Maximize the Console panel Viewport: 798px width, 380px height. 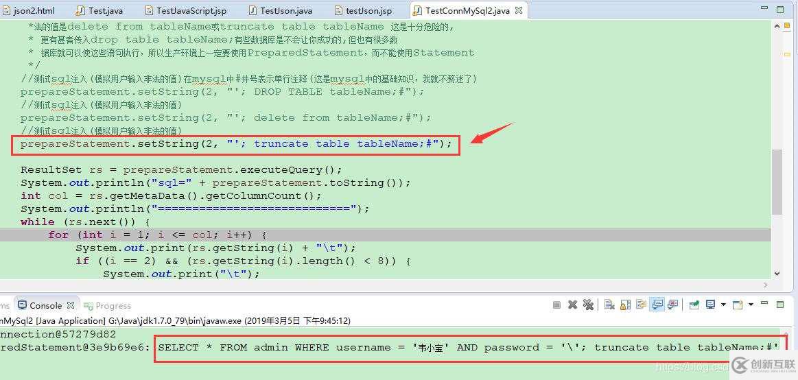pos(780,305)
